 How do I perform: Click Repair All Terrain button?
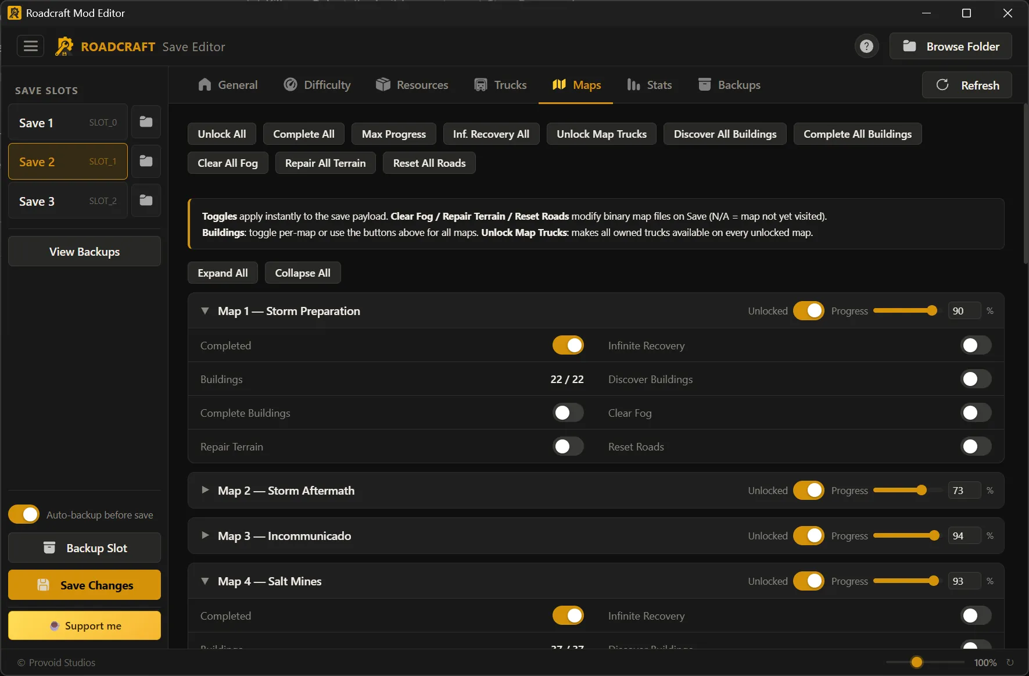(325, 163)
